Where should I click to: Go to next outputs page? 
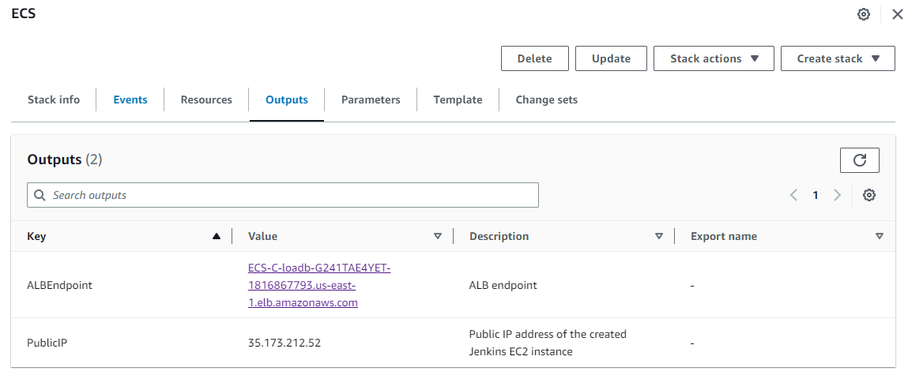pyautogui.click(x=837, y=195)
